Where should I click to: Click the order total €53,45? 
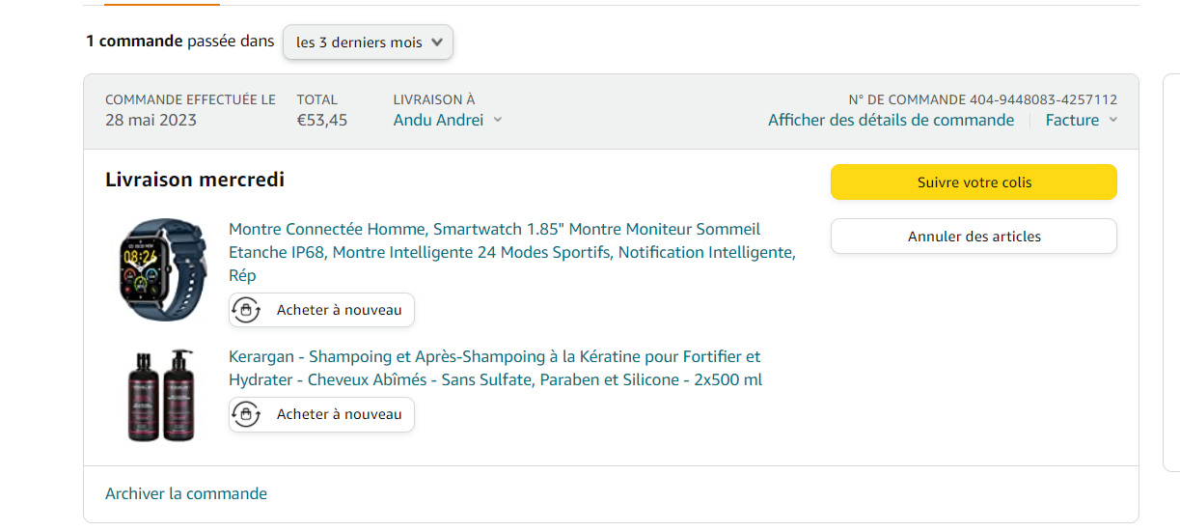point(321,120)
